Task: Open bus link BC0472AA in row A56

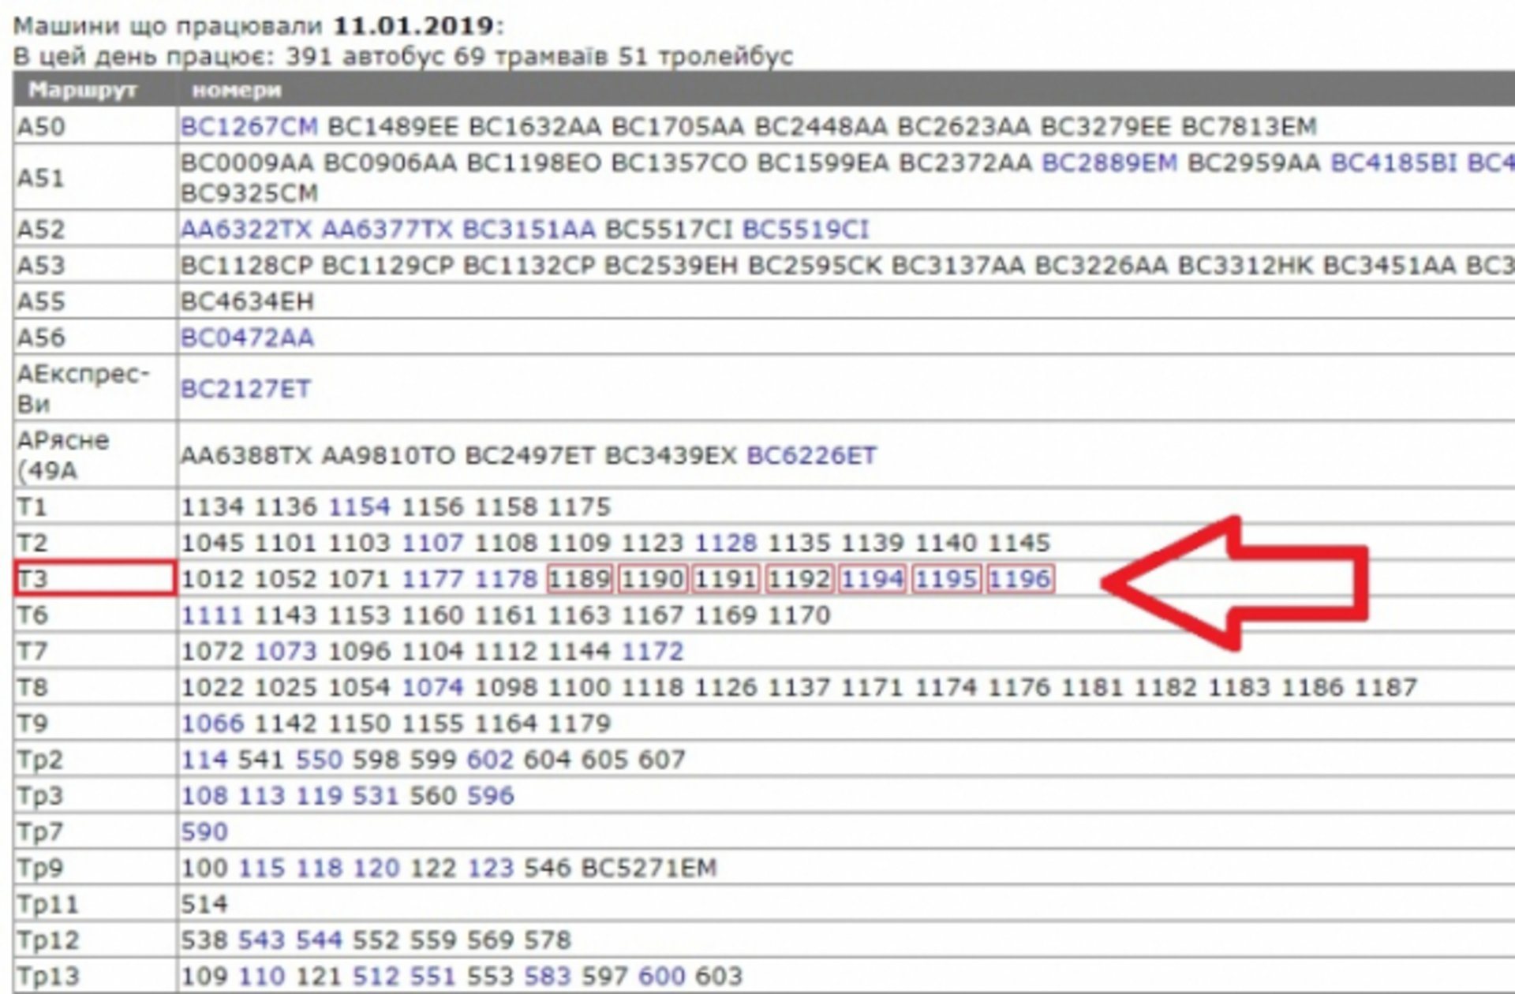Action: (248, 338)
